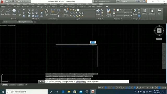Click the Table icon in Annotation panel
The height and width of the screenshot is (94, 167).
click(x=58, y=16)
